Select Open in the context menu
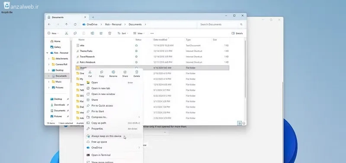Image resolution: width=346 pixels, height=163 pixels. [x=113, y=82]
